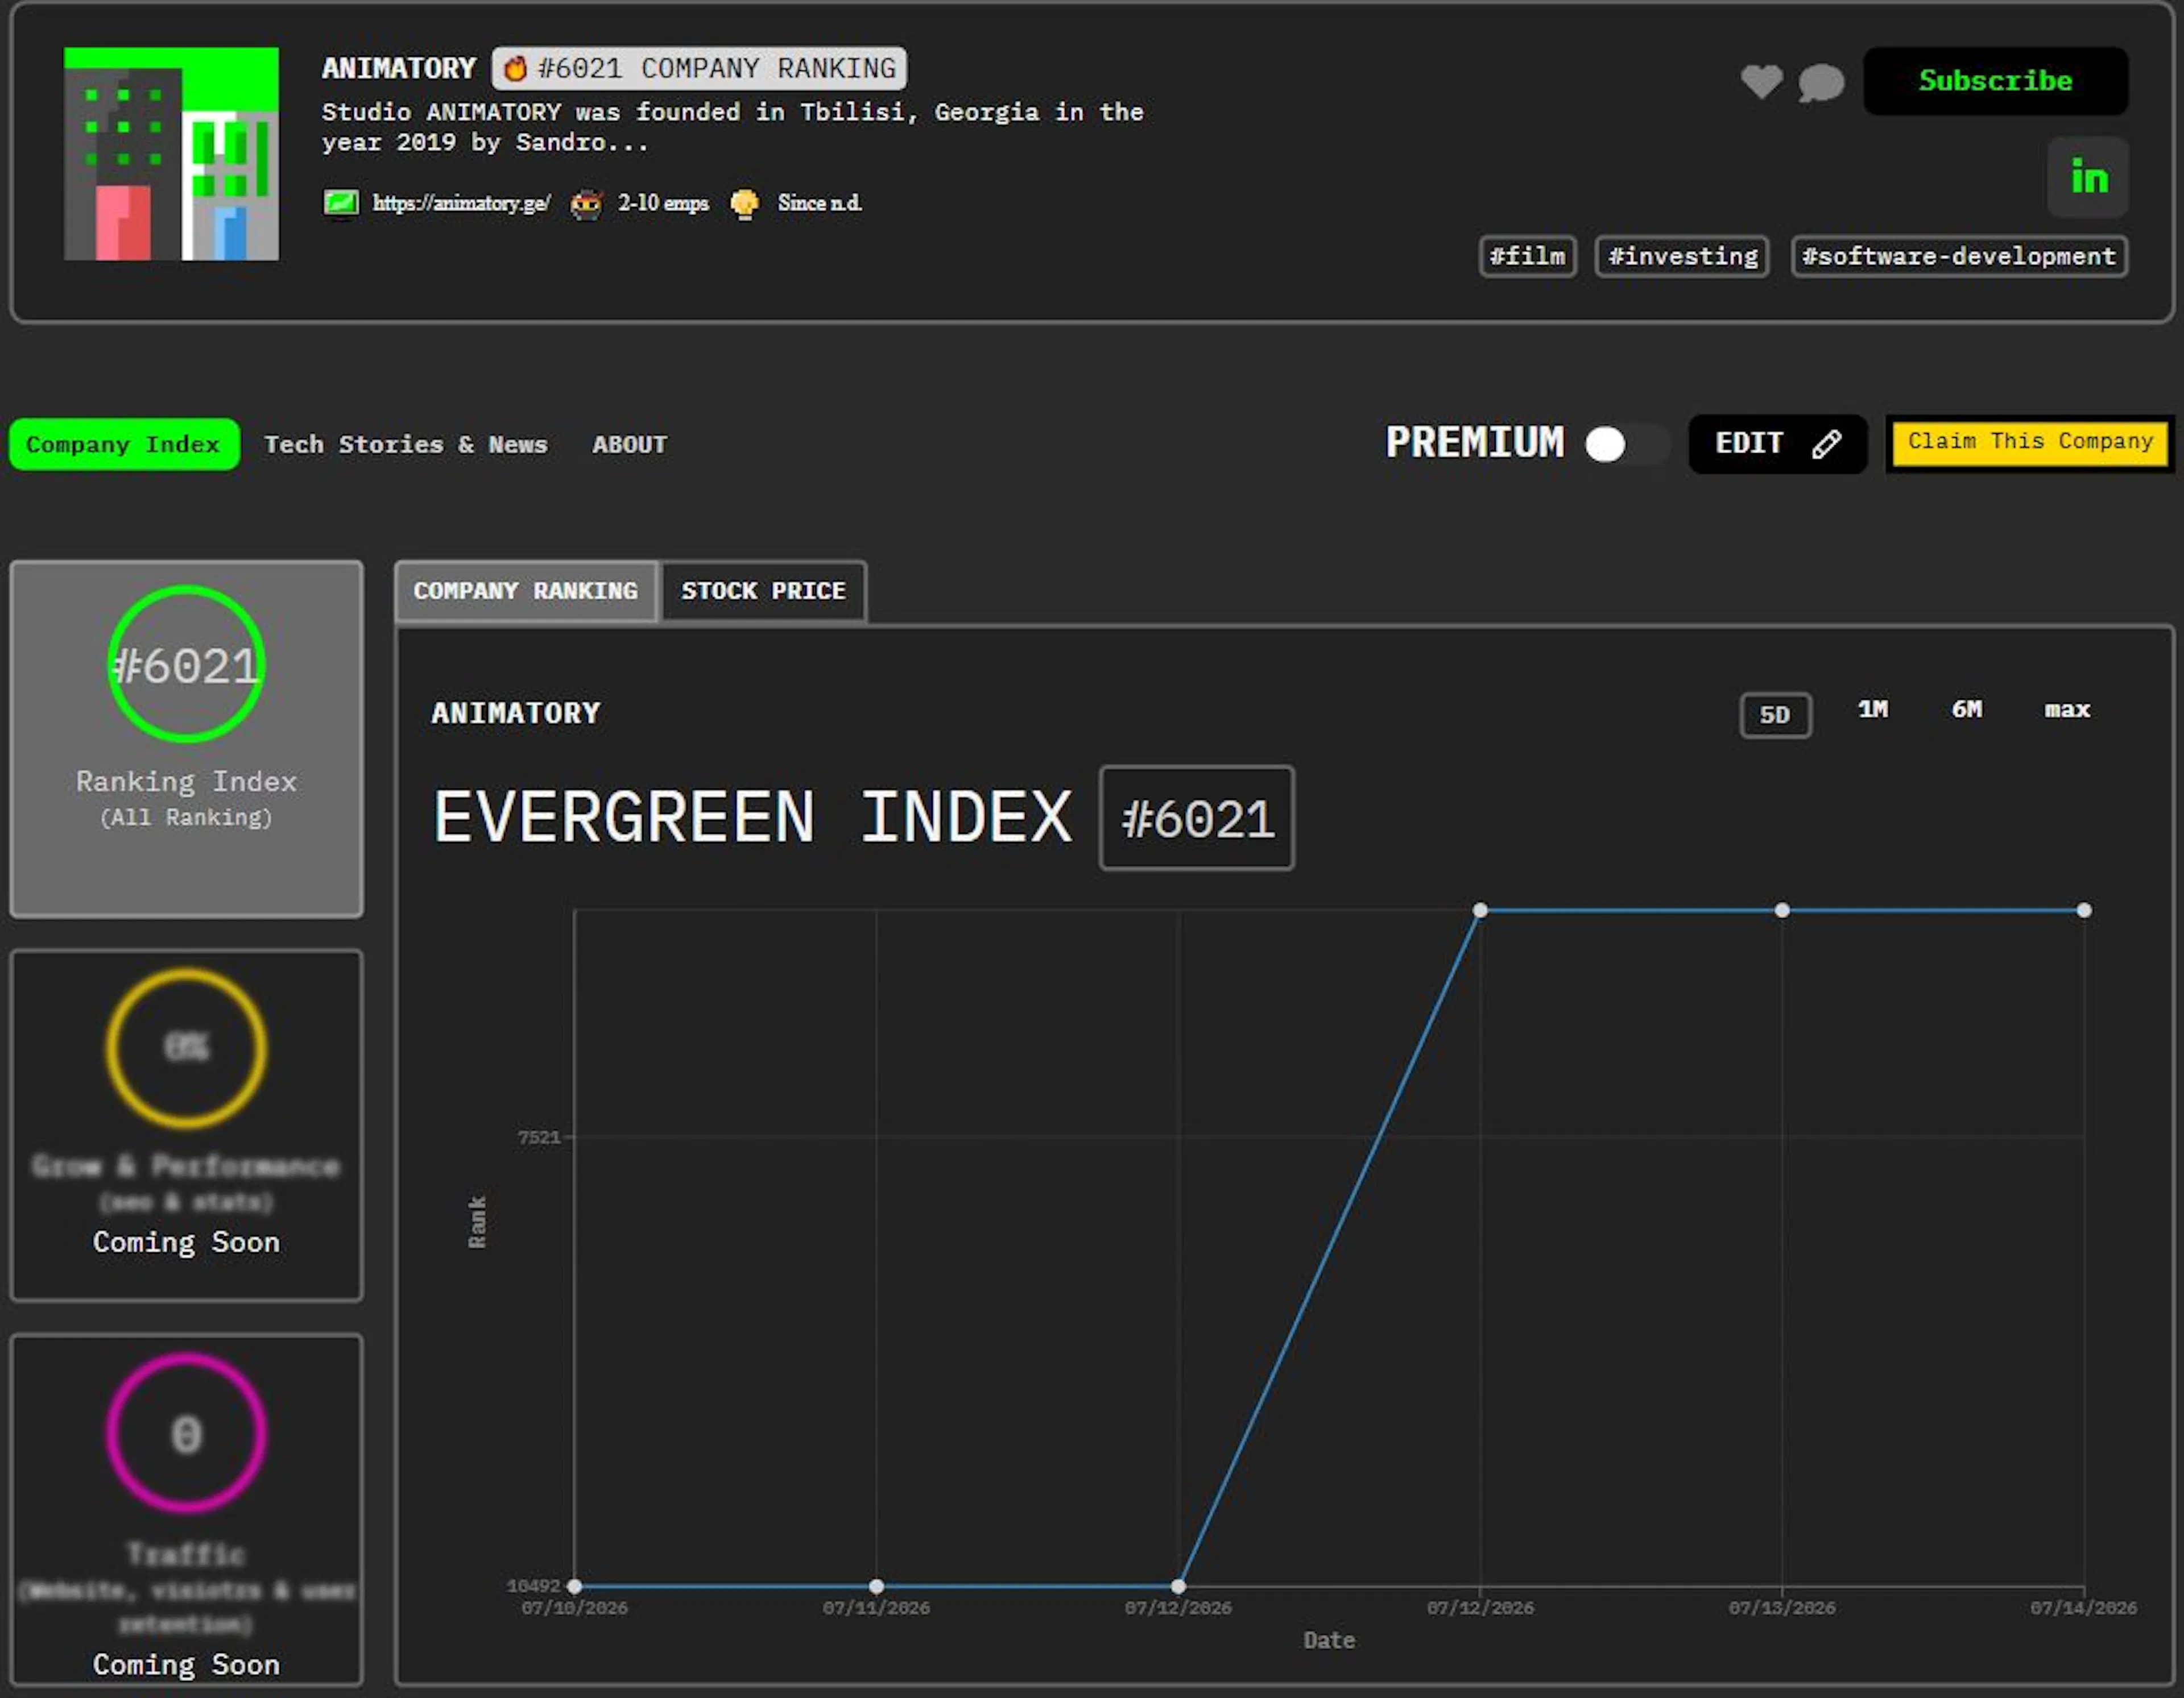Open comments via speech bubble icon

point(1821,82)
